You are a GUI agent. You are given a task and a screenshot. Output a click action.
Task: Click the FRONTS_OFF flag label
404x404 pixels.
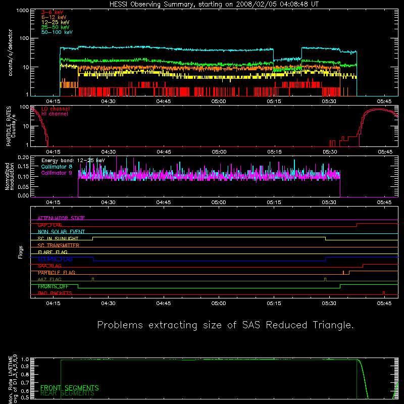53,286
